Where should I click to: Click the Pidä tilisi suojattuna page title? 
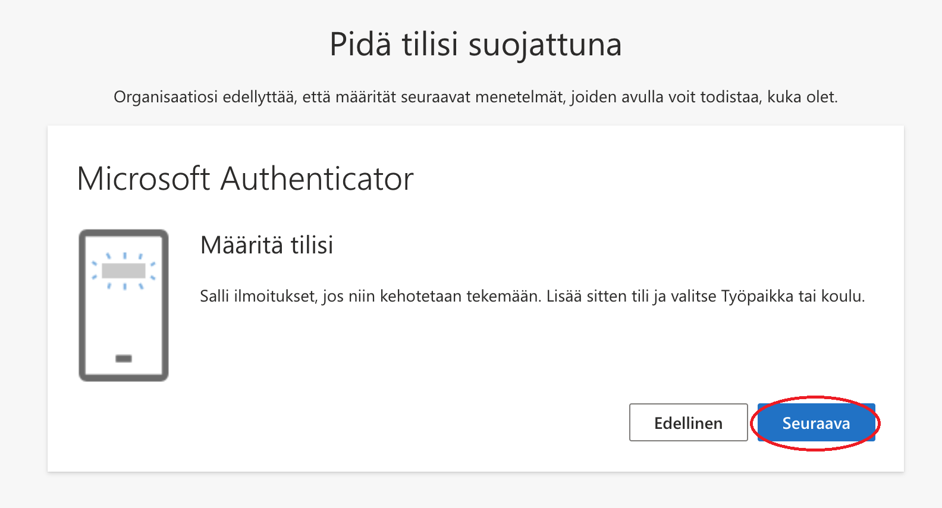coord(476,45)
